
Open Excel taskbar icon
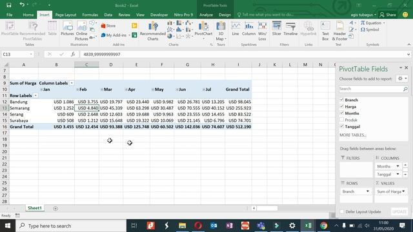pyautogui.click(x=308, y=226)
